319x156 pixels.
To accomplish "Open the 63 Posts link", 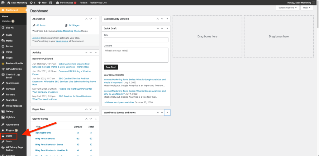I will coord(41,25).
